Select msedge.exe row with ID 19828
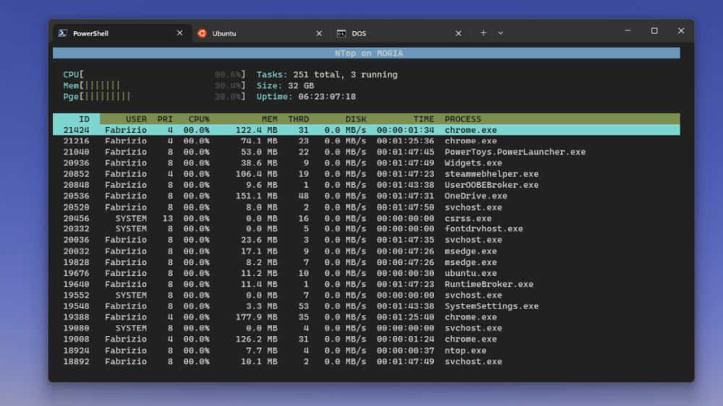 pyautogui.click(x=366, y=262)
